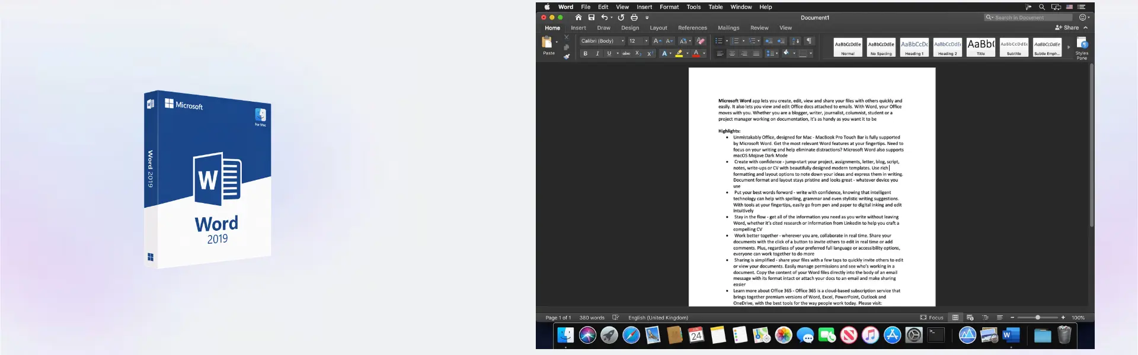Click the Paste clipboard icon
This screenshot has width=1138, height=355.
tap(546, 42)
